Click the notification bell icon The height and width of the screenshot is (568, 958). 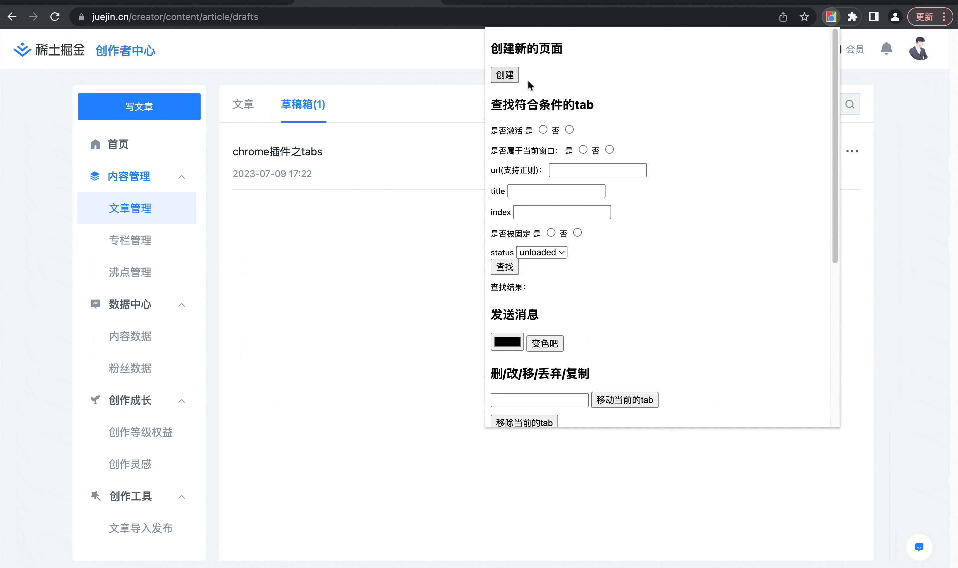(886, 49)
